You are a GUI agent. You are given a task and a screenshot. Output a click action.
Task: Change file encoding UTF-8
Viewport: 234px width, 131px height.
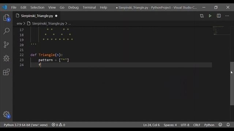[x=185, y=125]
